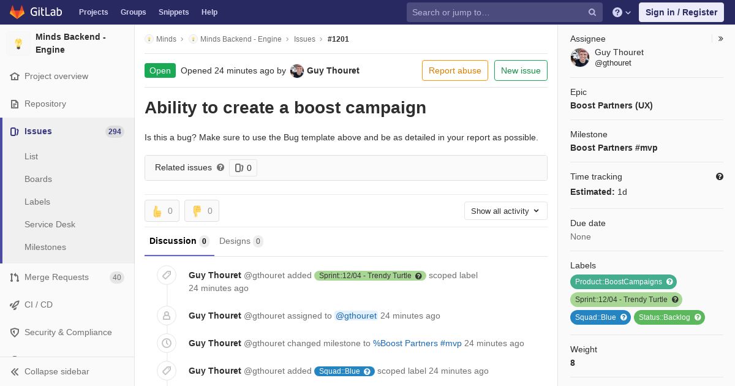Switch to the Designs tab

[241, 241]
